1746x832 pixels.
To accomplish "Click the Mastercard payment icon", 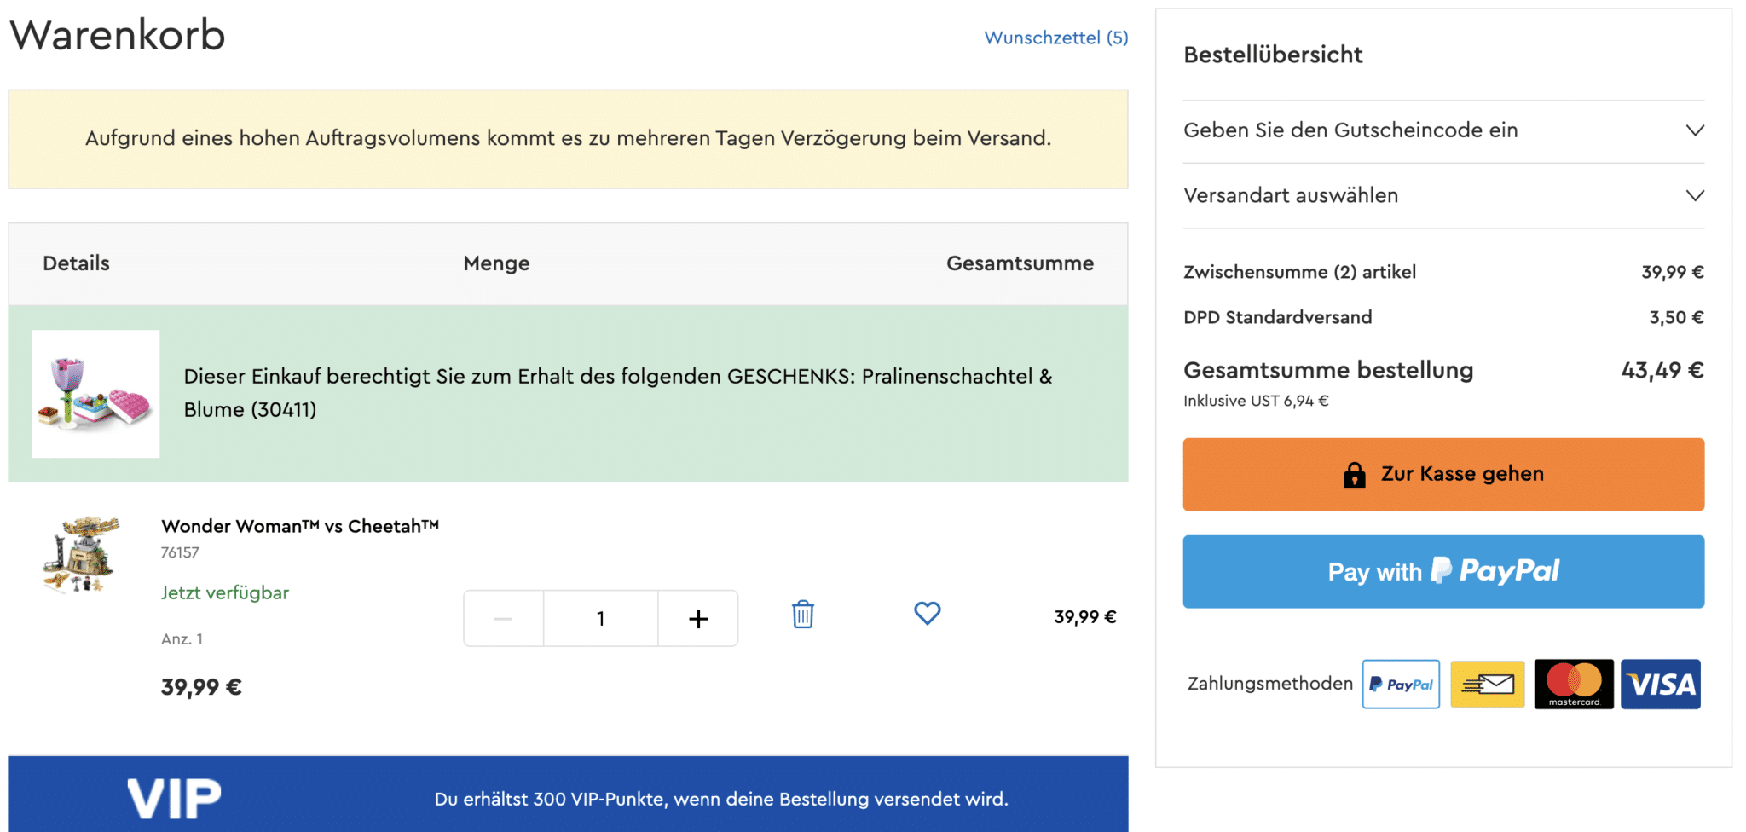I will [1574, 684].
